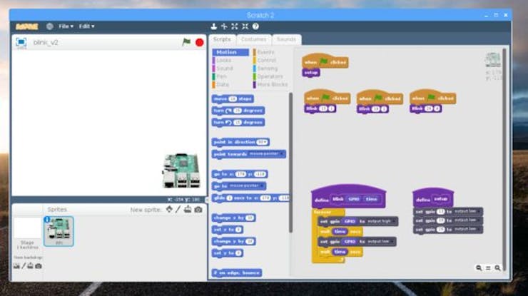Toggle the stage full-screen presentation mode icon
The height and width of the screenshot is (296, 528).
pyautogui.click(x=21, y=42)
